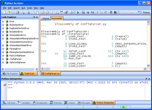Toggle pin on Code Explorer panel
The height and width of the screenshot is (110, 152).
pyautogui.click(x=34, y=17)
